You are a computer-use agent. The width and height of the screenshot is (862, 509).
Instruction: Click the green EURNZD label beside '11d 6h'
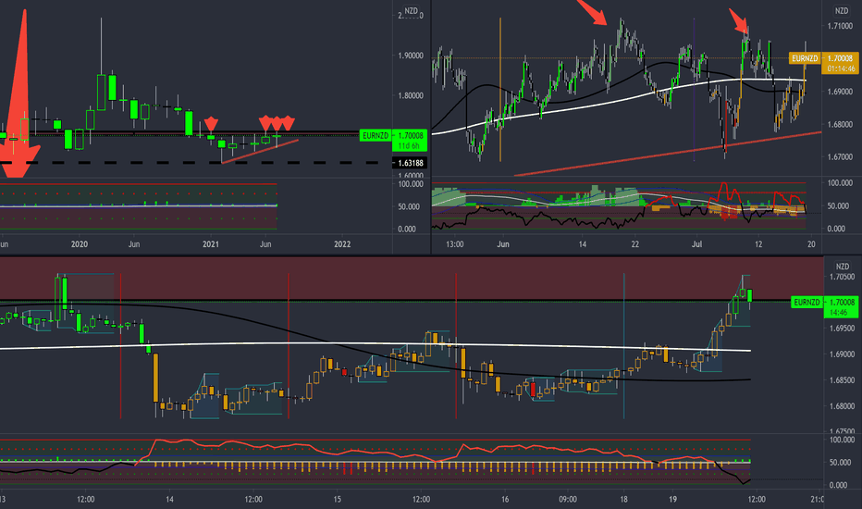pos(375,135)
